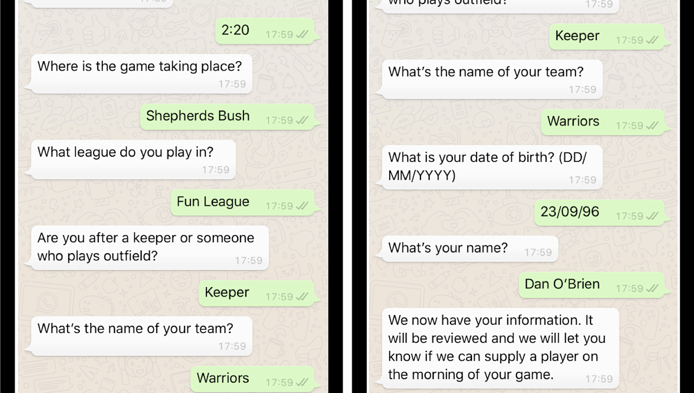Select the 'We now have your information' message

[x=500, y=348]
